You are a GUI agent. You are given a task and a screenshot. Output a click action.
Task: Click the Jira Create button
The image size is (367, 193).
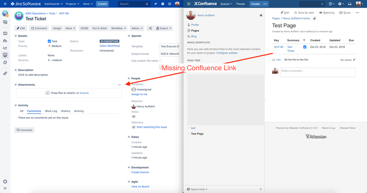(x=102, y=4)
